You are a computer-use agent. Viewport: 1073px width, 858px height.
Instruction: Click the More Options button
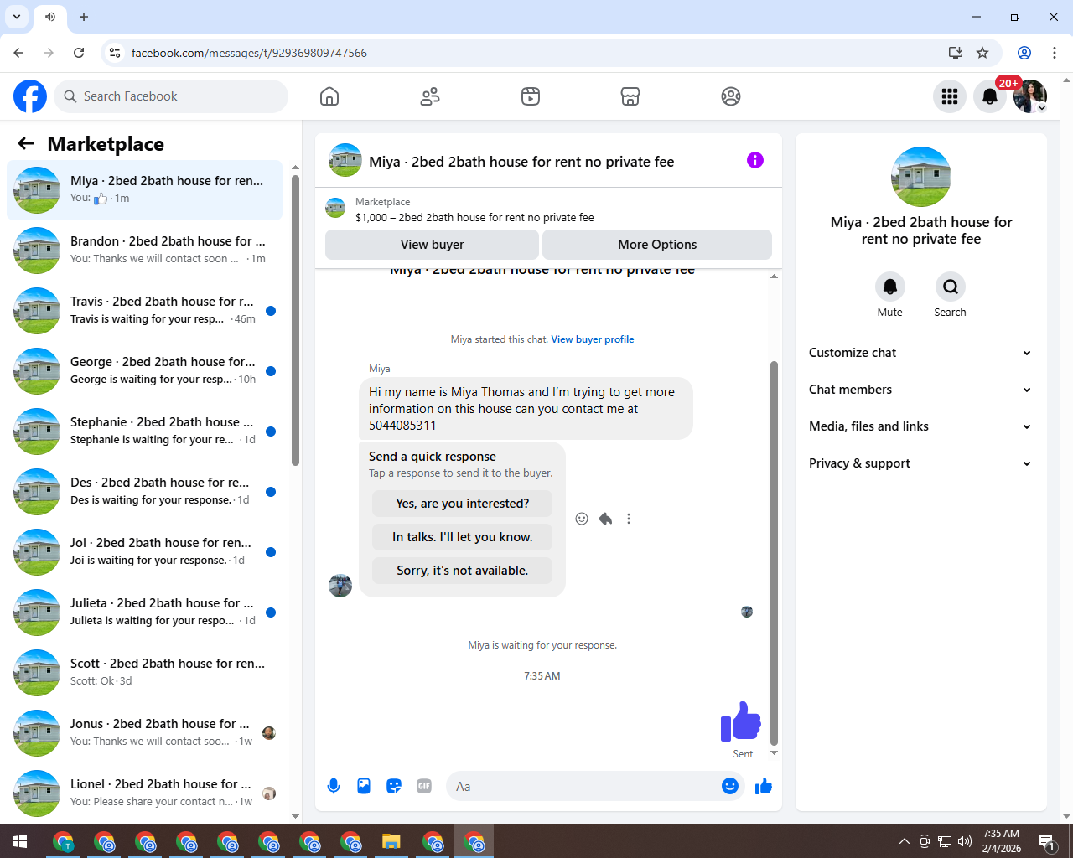(657, 245)
